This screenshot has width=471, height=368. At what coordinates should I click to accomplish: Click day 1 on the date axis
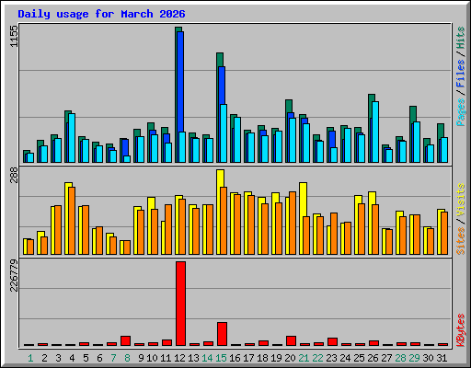coord(30,358)
